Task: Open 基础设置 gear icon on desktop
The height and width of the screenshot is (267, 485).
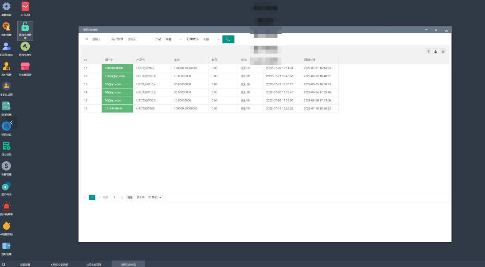Action: pyautogui.click(x=6, y=6)
